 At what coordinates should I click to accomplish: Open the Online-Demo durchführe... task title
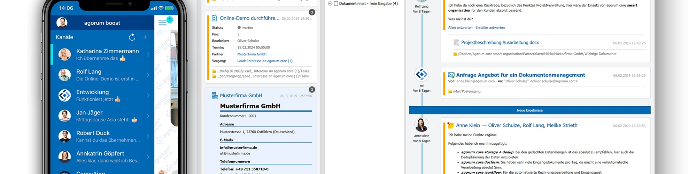(x=249, y=18)
